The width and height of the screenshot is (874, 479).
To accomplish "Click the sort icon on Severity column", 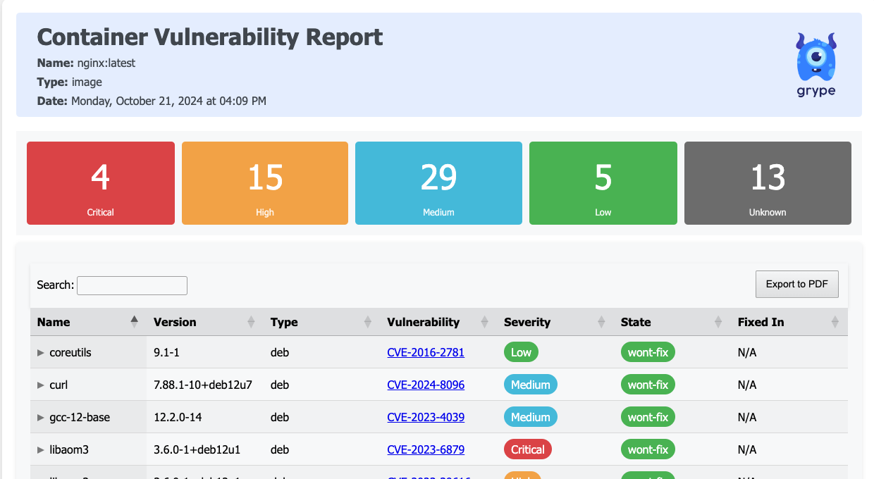I will tap(602, 321).
